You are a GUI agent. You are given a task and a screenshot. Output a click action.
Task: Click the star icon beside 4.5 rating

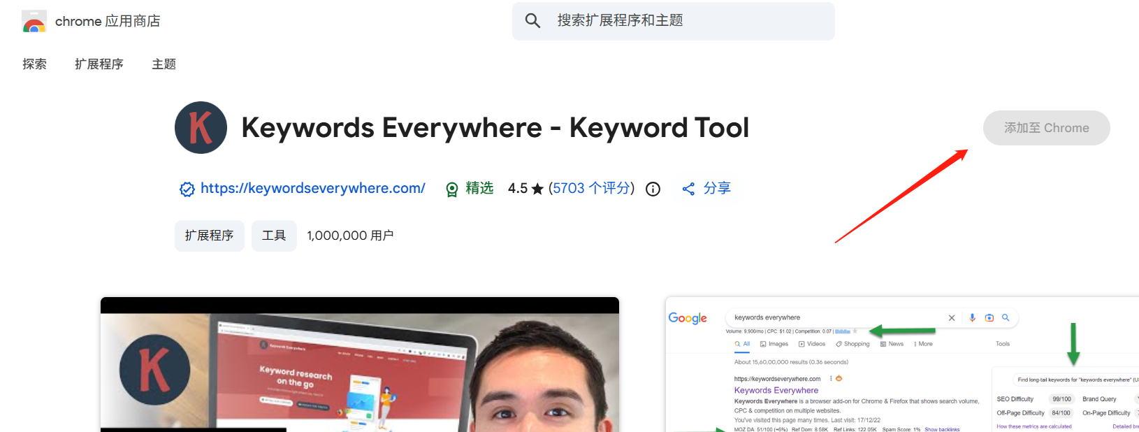pyautogui.click(x=537, y=189)
